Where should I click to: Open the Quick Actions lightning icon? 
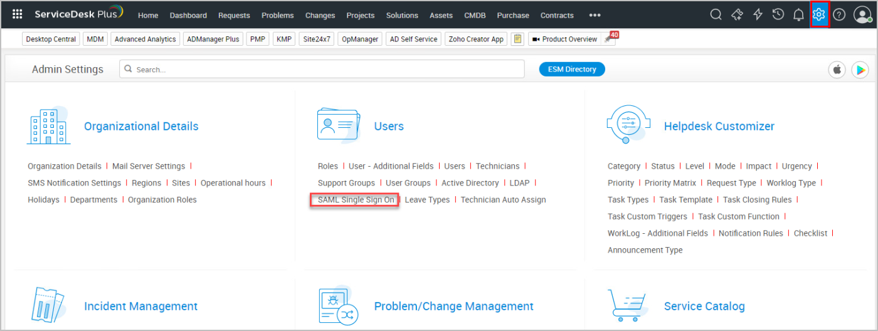758,14
